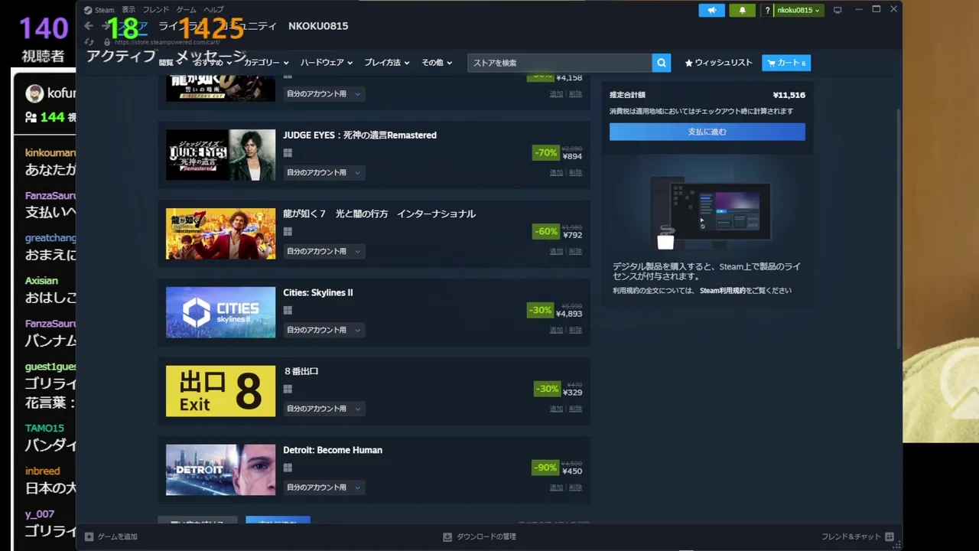
Task: Click 削除 (remove) for JUDGE EYES
Action: pyautogui.click(x=575, y=173)
